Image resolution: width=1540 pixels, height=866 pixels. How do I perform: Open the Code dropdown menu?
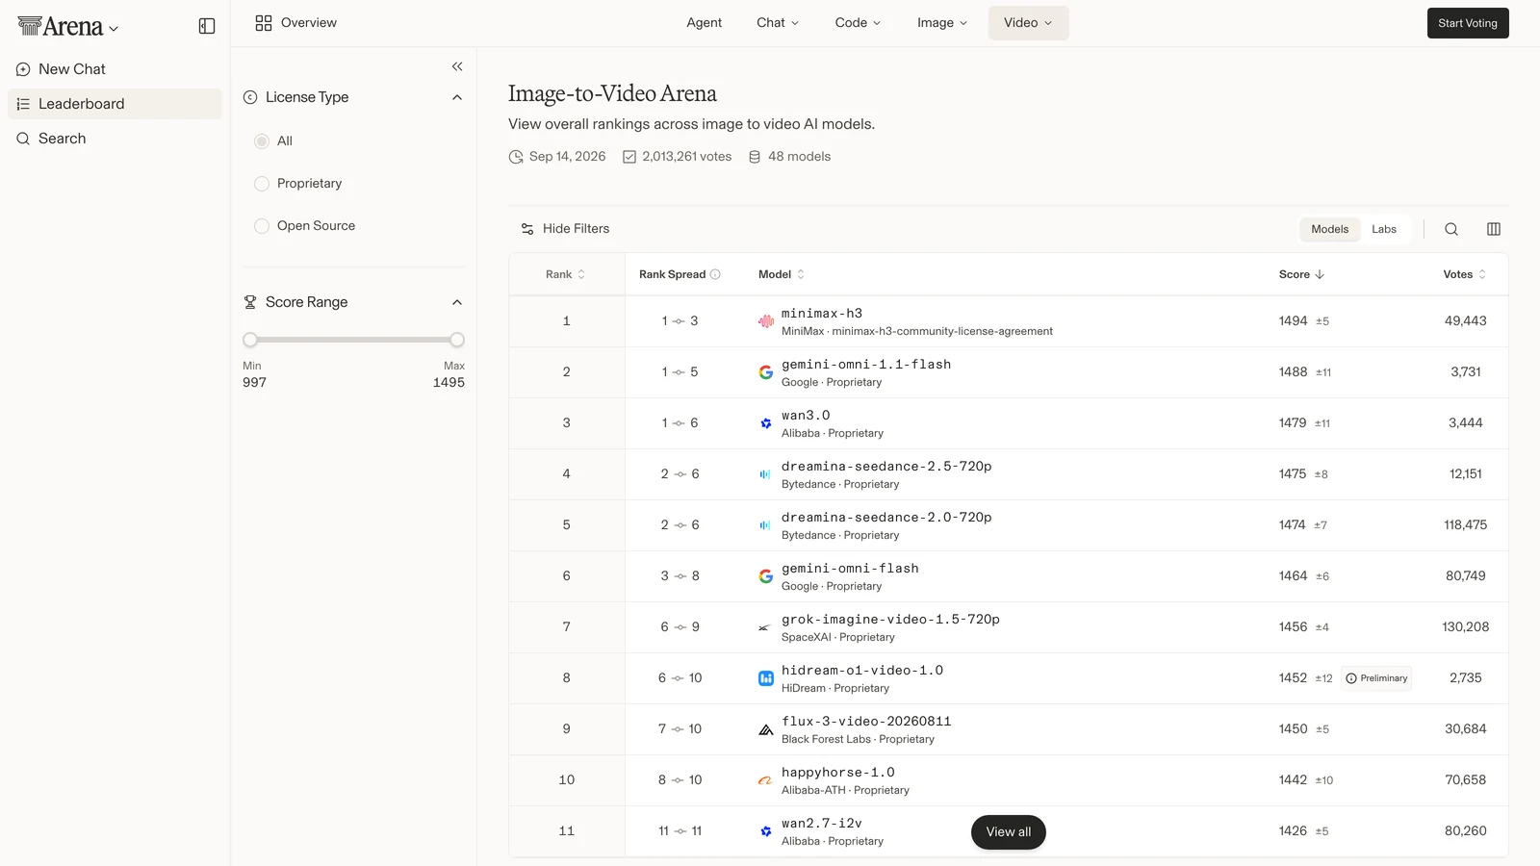click(x=858, y=23)
